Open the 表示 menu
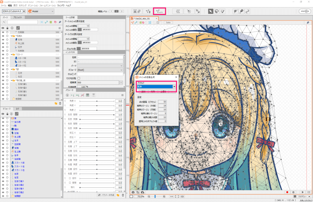313x202 pixels. pyautogui.click(x=15, y=6)
